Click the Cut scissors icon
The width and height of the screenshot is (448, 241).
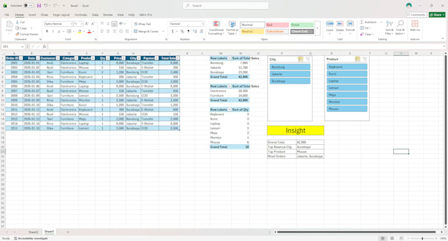pos(17,22)
